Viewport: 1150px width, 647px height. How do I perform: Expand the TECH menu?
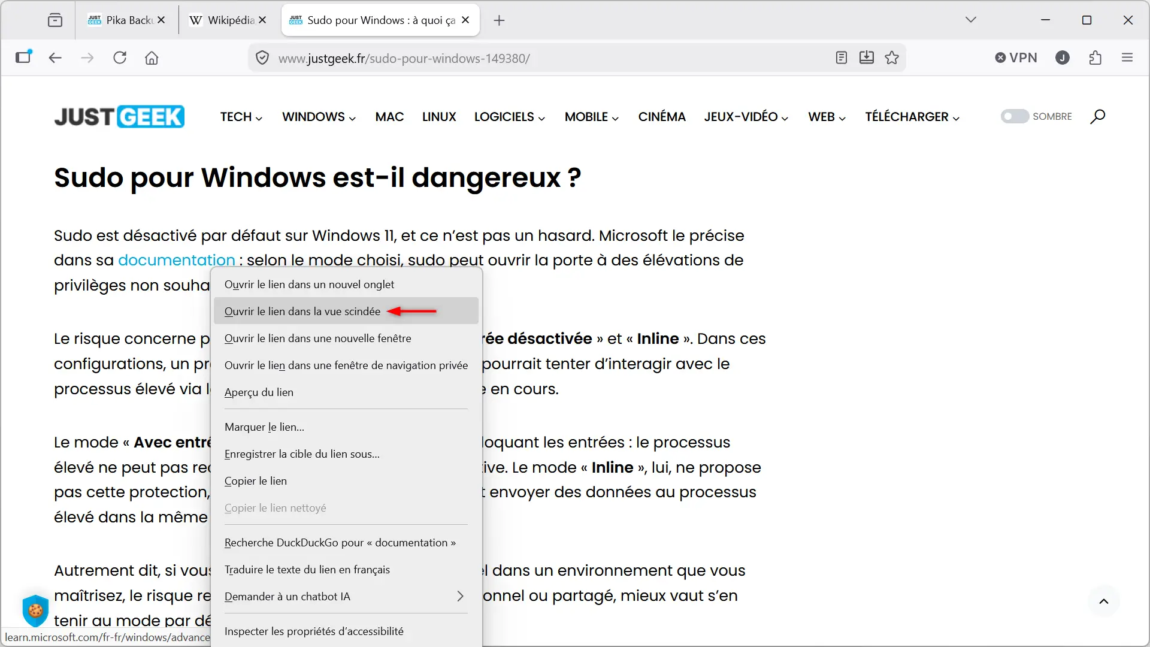pyautogui.click(x=241, y=117)
